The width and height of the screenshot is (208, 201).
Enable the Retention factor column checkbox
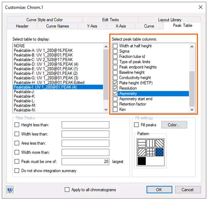(x=115, y=104)
